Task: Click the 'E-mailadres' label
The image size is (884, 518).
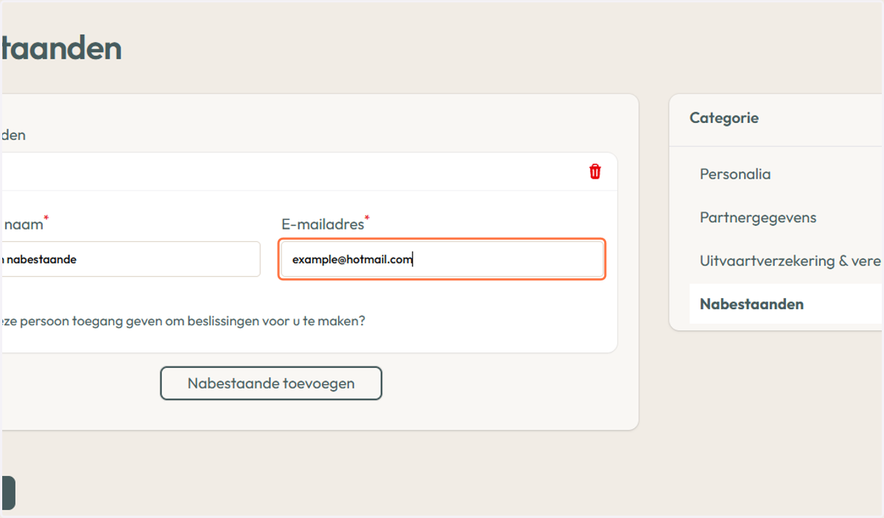Action: [323, 224]
